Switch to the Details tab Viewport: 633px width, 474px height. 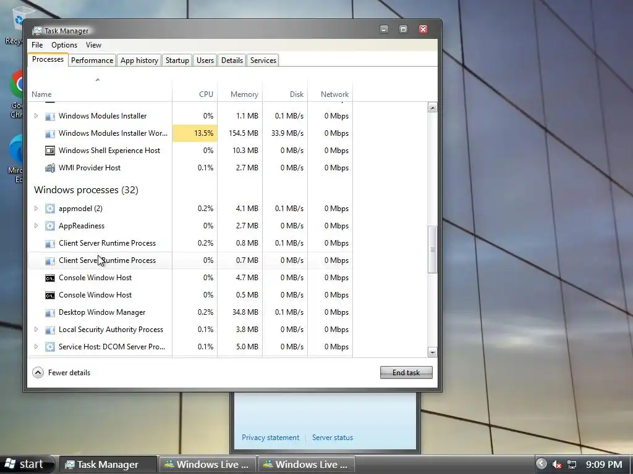tap(232, 60)
